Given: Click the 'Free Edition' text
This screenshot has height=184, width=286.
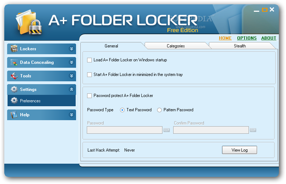Looking at the screenshot, I should click(x=182, y=30).
